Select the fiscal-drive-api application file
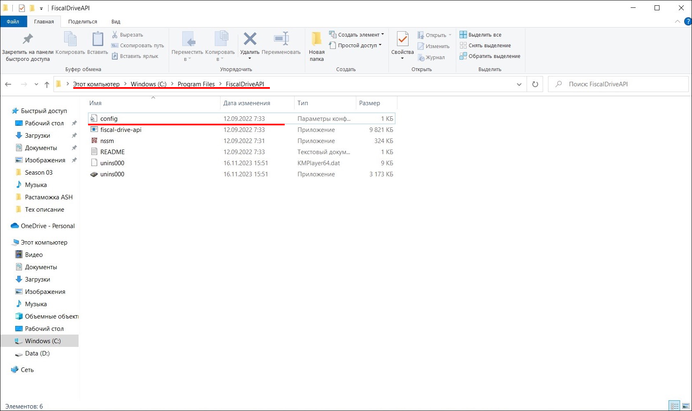This screenshot has height=411, width=692. [242, 129]
